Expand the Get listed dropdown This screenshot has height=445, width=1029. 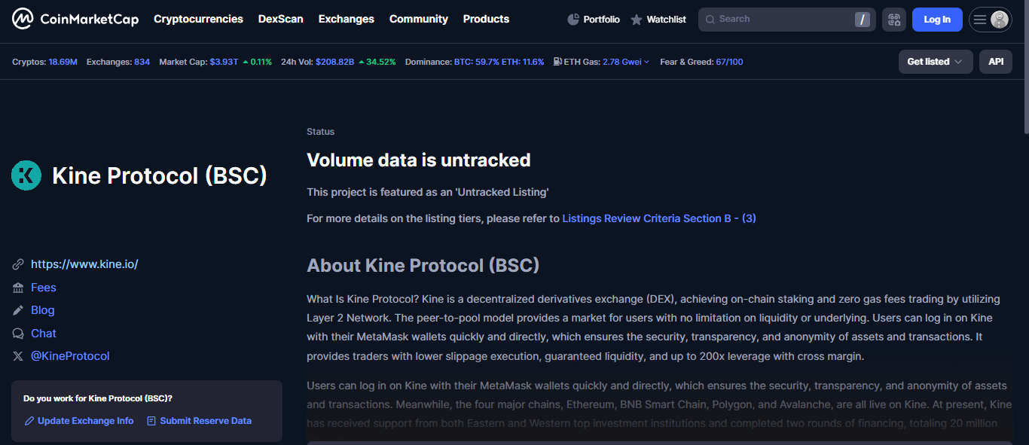point(936,62)
